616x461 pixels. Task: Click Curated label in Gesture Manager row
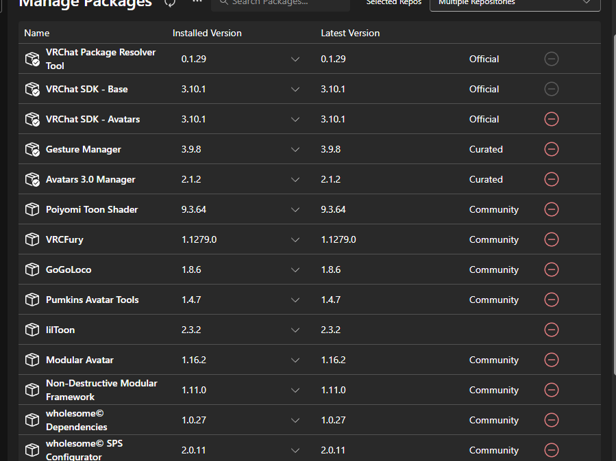pyautogui.click(x=486, y=149)
